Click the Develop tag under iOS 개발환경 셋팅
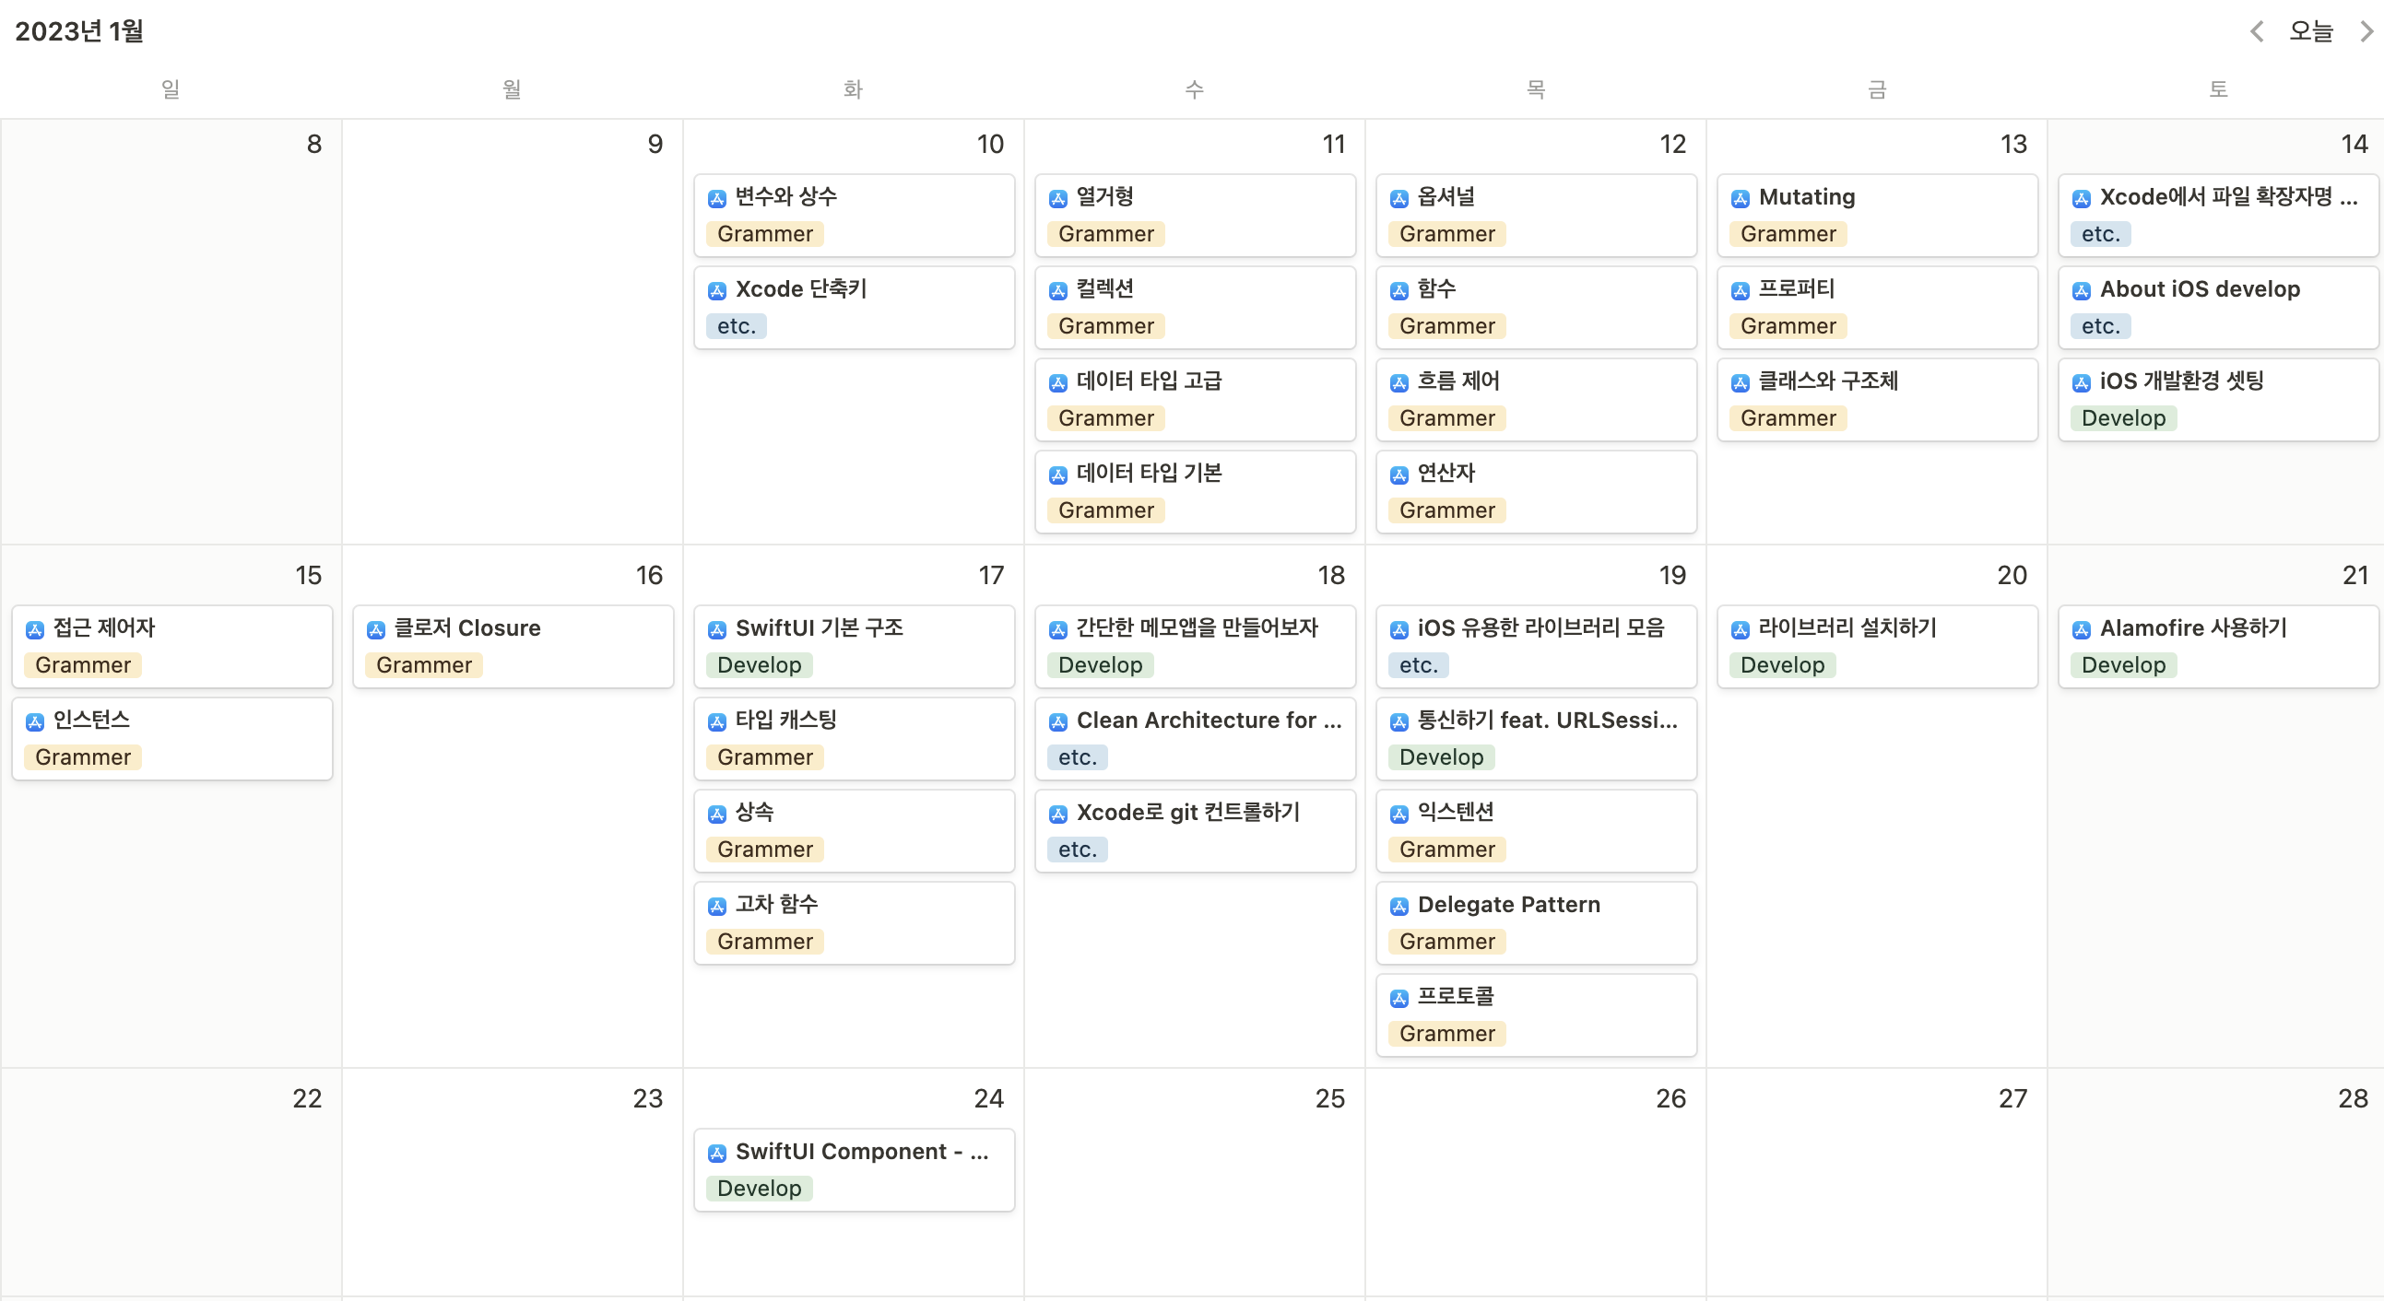 coord(2123,419)
